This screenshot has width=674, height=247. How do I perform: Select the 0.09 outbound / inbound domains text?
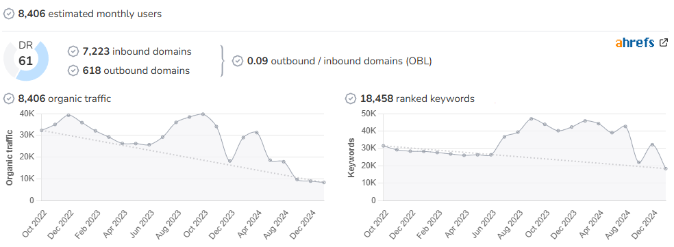pyautogui.click(x=340, y=61)
